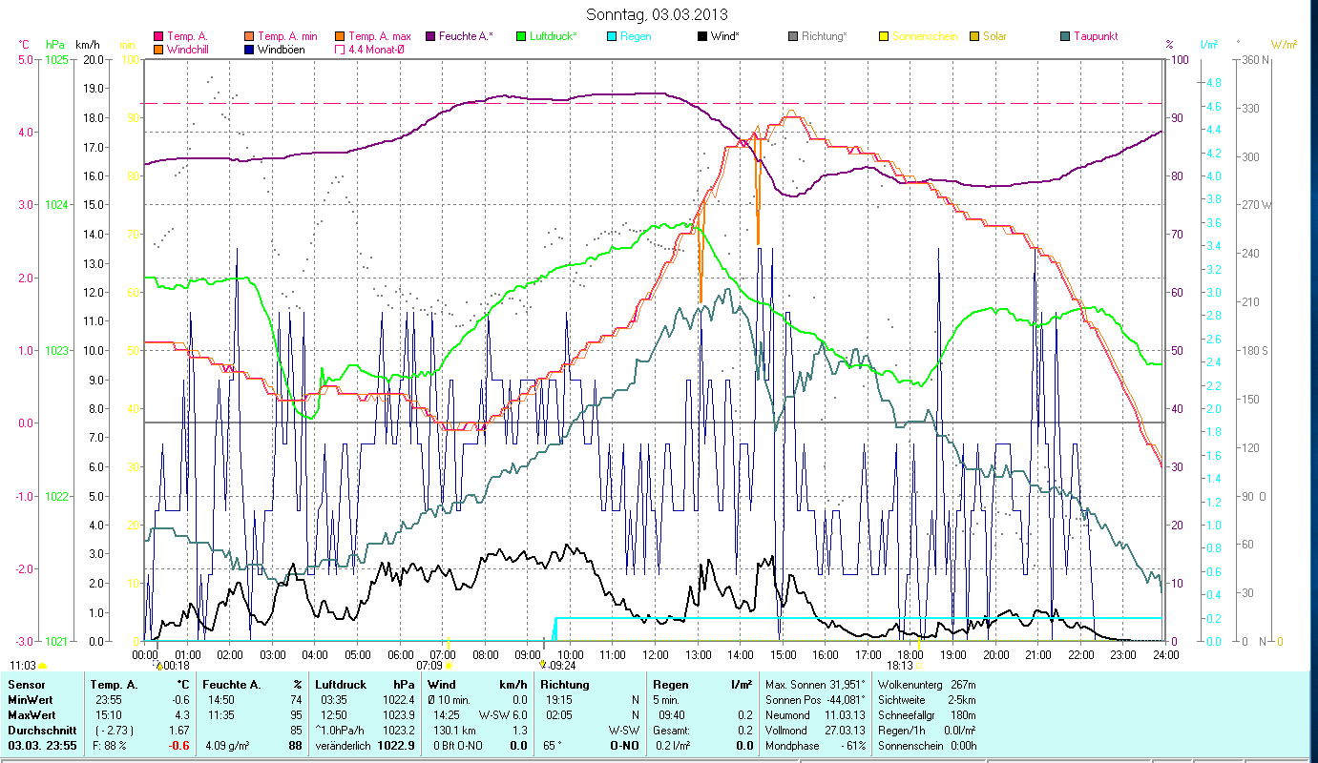Click the yellow marker at 07:09
Image resolution: width=1318 pixels, height=763 pixels.
[x=450, y=665]
